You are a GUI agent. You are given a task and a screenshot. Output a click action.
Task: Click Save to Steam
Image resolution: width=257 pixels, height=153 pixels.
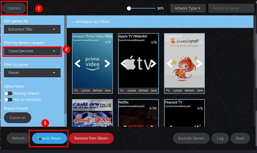coord(50,138)
